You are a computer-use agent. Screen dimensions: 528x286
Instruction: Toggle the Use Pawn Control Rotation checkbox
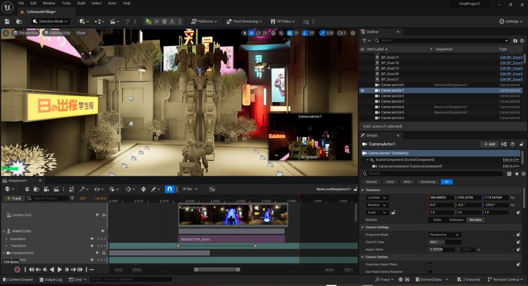[431, 272]
